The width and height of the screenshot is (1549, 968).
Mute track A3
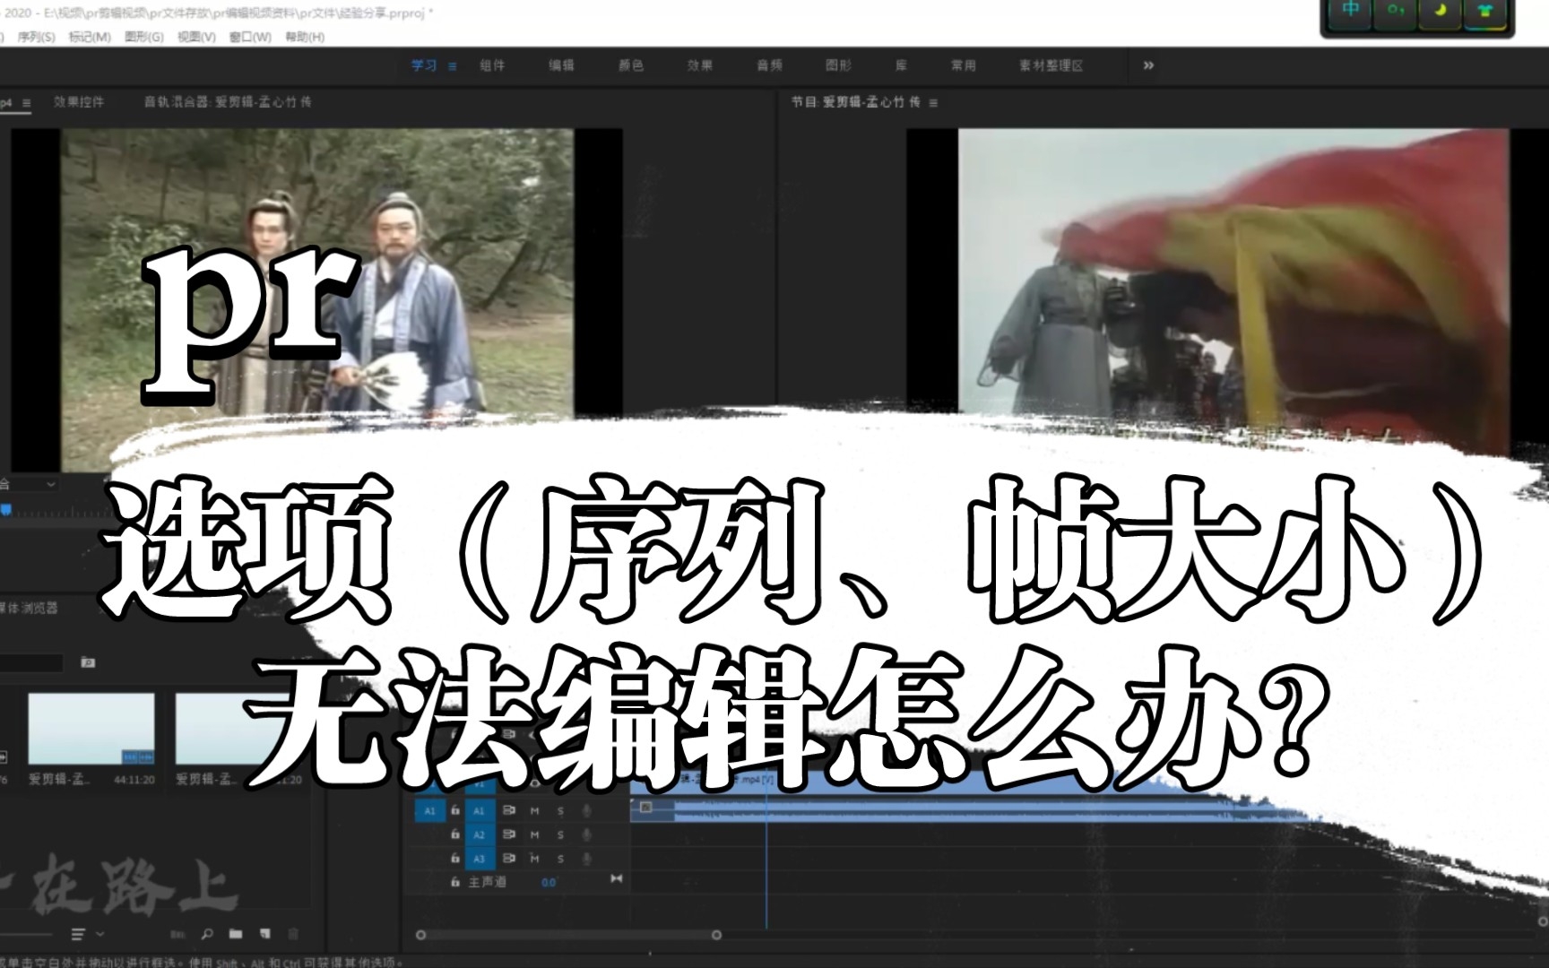pos(535,859)
